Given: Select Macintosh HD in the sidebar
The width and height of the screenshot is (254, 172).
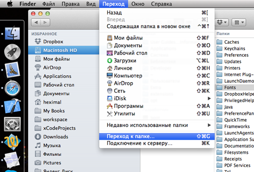Looking at the screenshot, I should pos(63,50).
